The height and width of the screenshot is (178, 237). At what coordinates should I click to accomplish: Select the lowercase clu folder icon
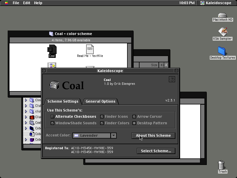click(x=32, y=112)
